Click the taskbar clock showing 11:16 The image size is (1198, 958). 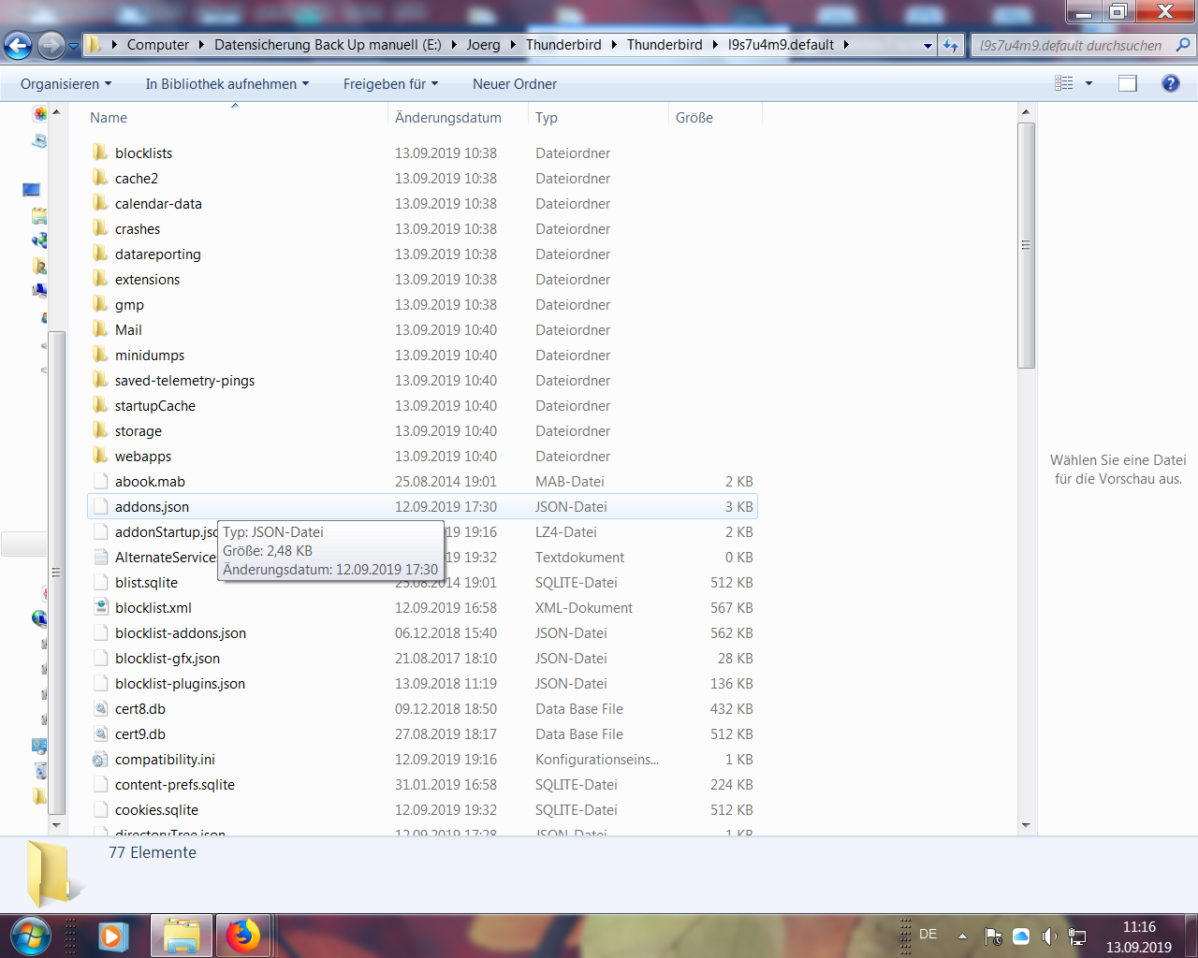tap(1139, 927)
